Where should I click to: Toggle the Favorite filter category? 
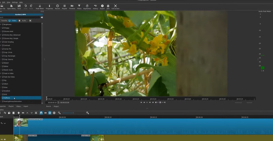[3, 20]
